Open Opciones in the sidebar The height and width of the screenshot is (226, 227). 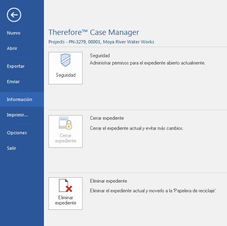17,133
